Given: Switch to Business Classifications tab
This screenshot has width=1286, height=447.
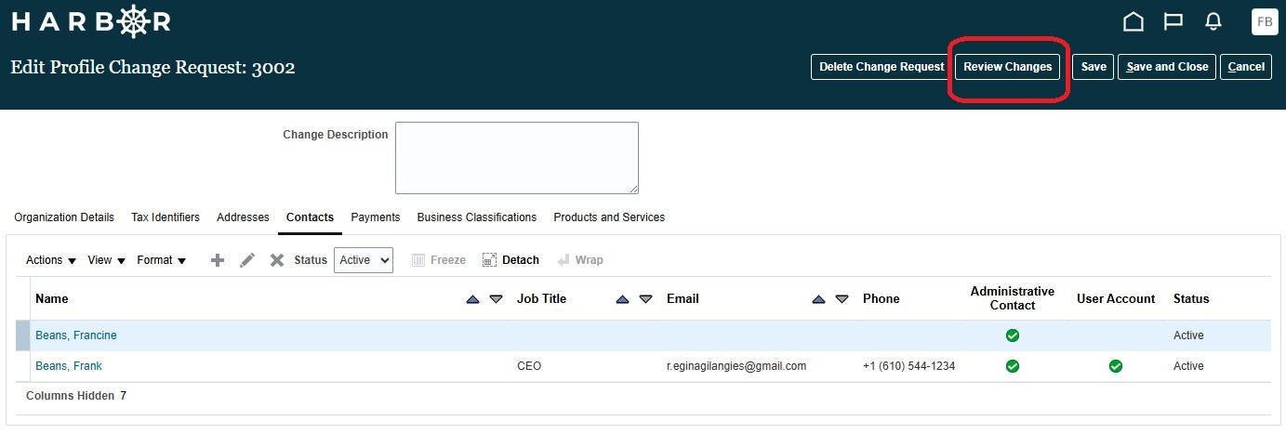Looking at the screenshot, I should coord(477,217).
